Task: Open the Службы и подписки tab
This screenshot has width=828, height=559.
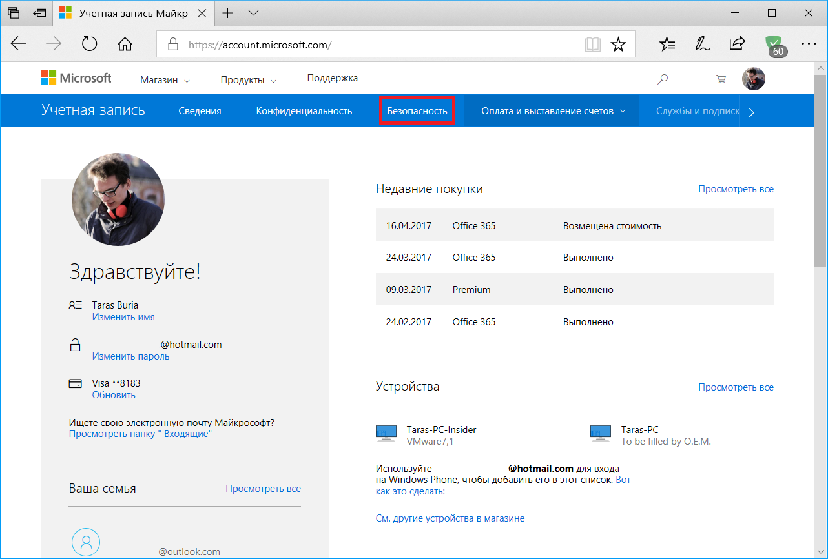Action: 698,111
